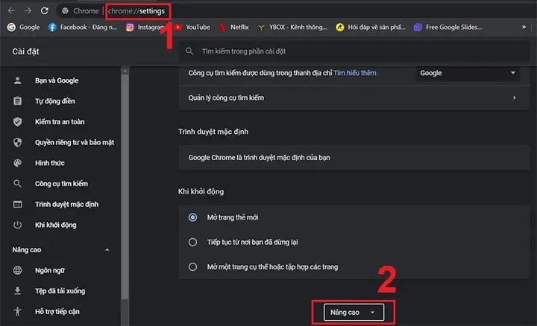
Task: Click the browser forward arrow
Action: coord(28,11)
